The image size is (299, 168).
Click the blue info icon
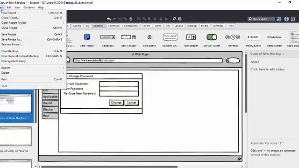[x=286, y=19]
